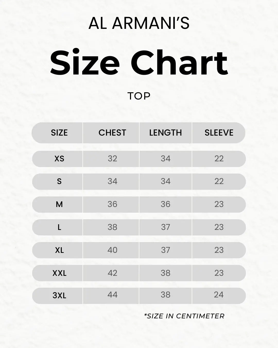This screenshot has height=348, width=278.
Task: Click the CHEST column header
Action: coord(112,133)
